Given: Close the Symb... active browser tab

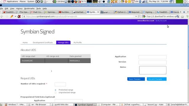Looking at the screenshot, I should (98, 12).
